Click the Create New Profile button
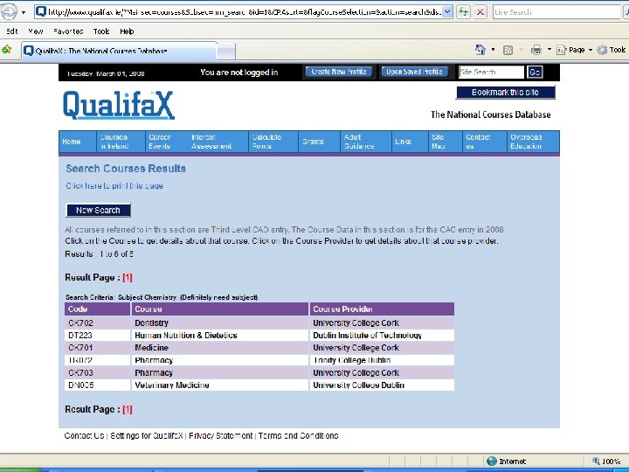This screenshot has height=472, width=629. [339, 72]
